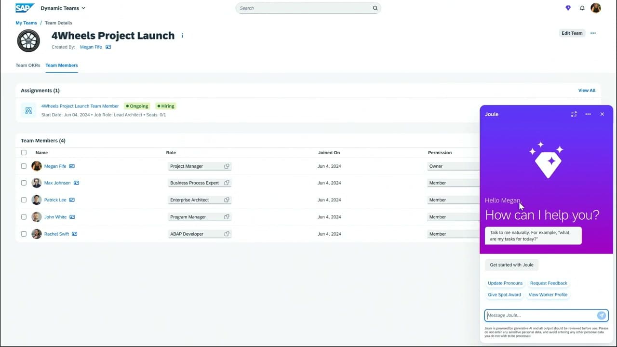Open John White's member link

(55, 217)
